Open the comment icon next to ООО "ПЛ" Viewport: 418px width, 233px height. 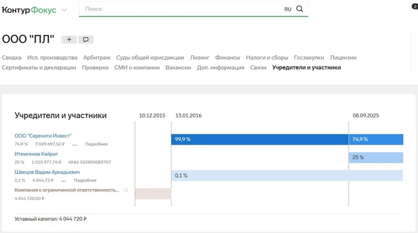(85, 39)
